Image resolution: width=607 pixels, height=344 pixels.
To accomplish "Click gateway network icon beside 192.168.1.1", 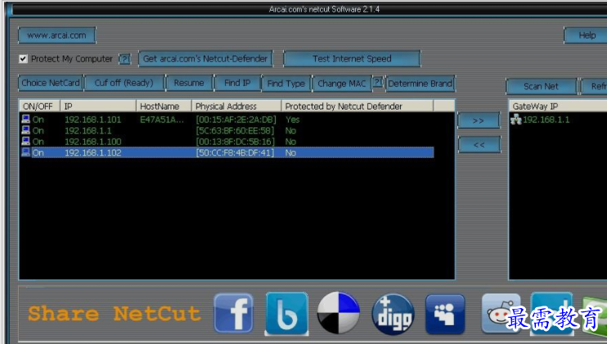I will click(516, 119).
